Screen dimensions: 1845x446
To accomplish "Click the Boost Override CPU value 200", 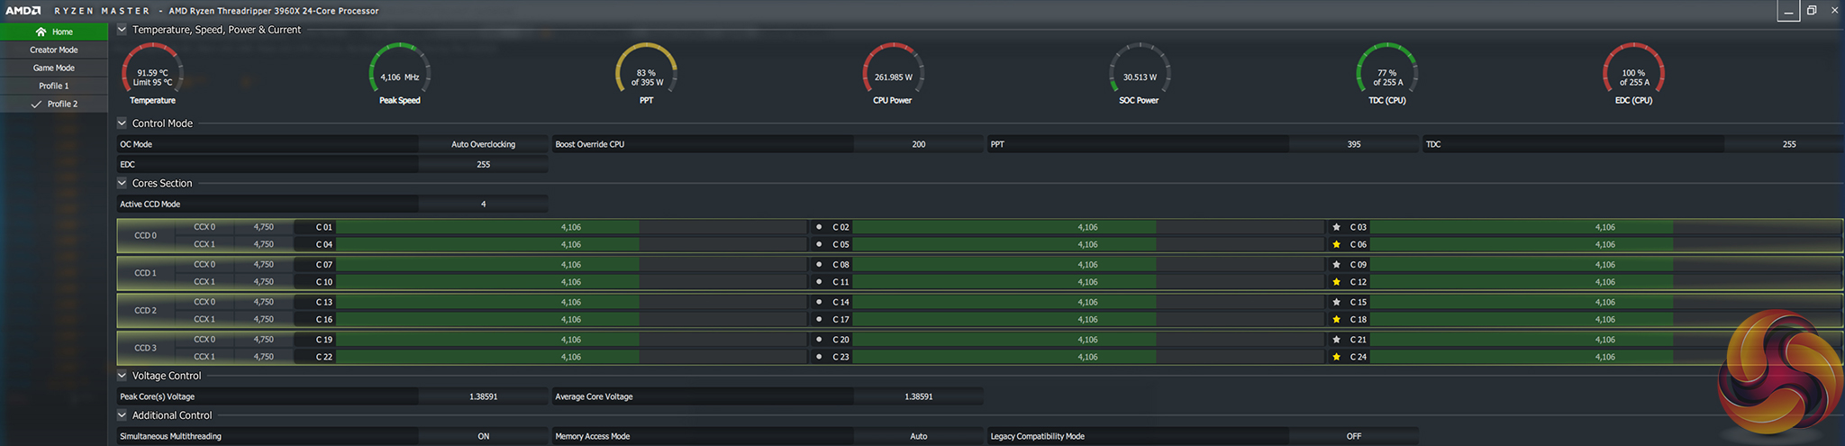I will click(x=918, y=144).
